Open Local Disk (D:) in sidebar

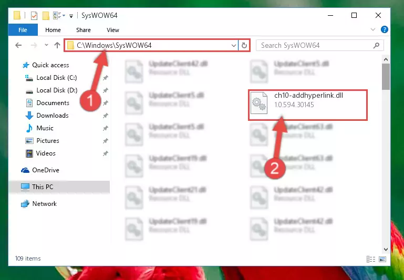51,90
